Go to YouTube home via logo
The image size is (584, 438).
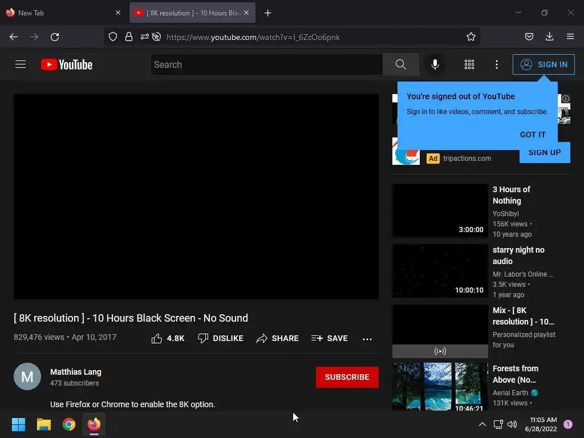point(67,64)
